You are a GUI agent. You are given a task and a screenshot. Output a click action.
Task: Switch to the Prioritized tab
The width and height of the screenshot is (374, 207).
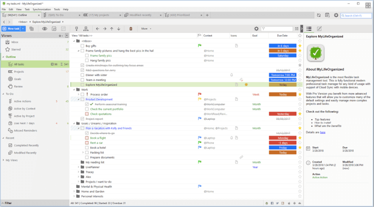tap(183, 15)
